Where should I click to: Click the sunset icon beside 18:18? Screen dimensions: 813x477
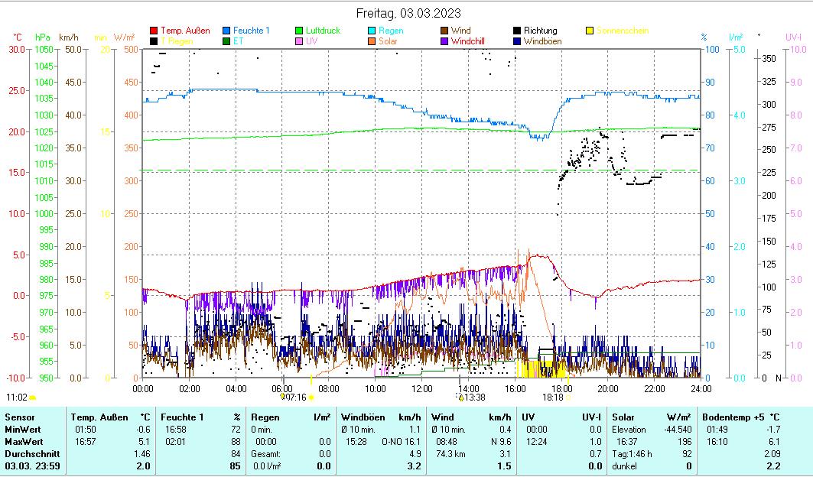point(568,397)
